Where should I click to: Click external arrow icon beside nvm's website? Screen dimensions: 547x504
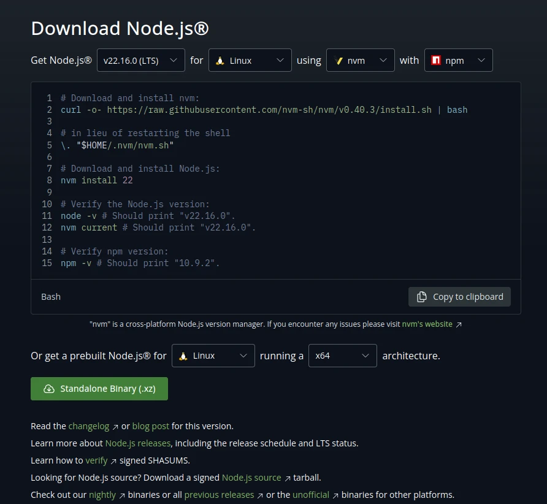click(x=459, y=324)
